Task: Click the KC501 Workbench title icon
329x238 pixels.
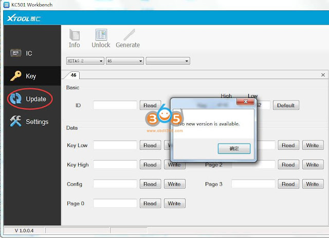Action: click(x=7, y=5)
